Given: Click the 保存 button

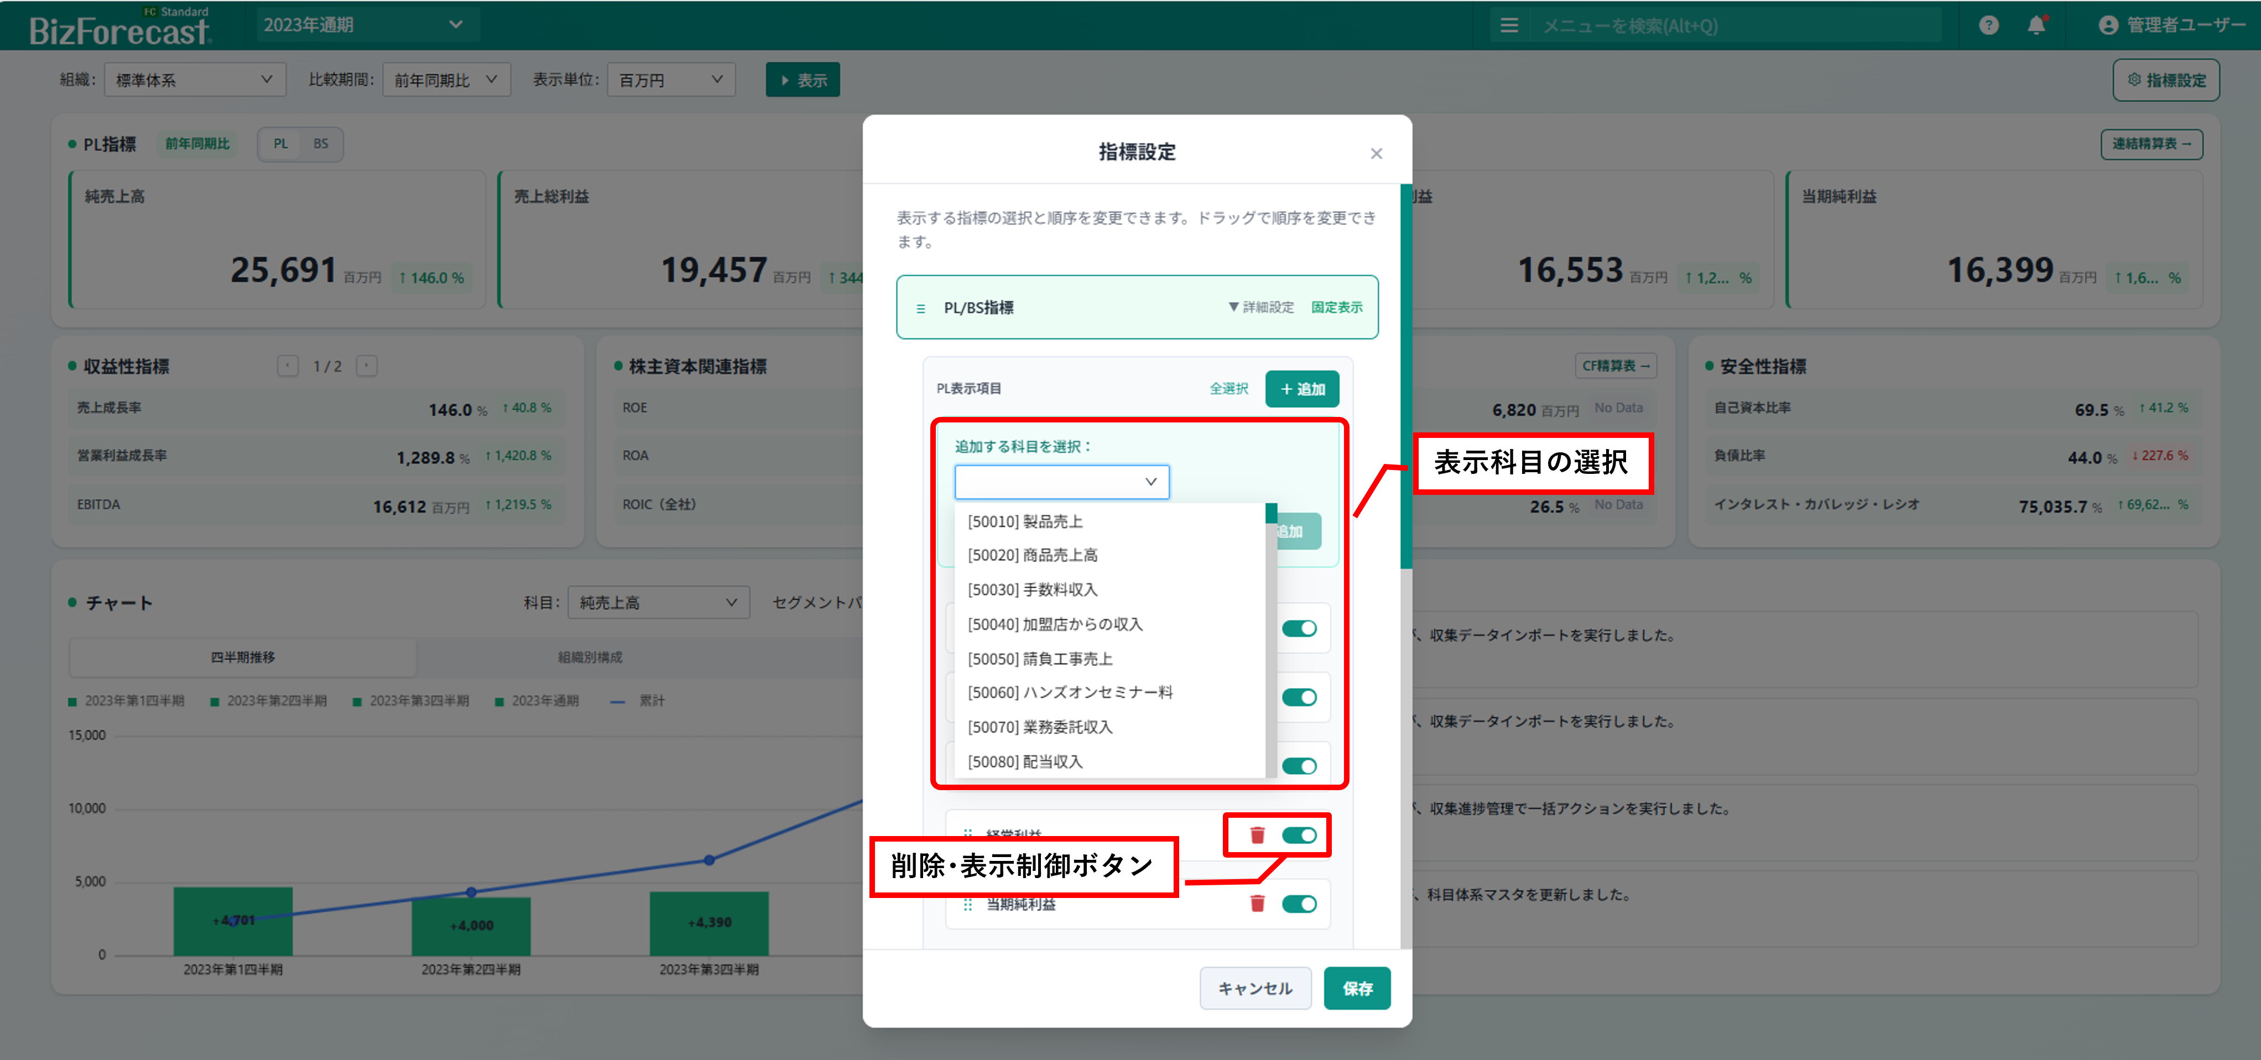Looking at the screenshot, I should pyautogui.click(x=1356, y=988).
